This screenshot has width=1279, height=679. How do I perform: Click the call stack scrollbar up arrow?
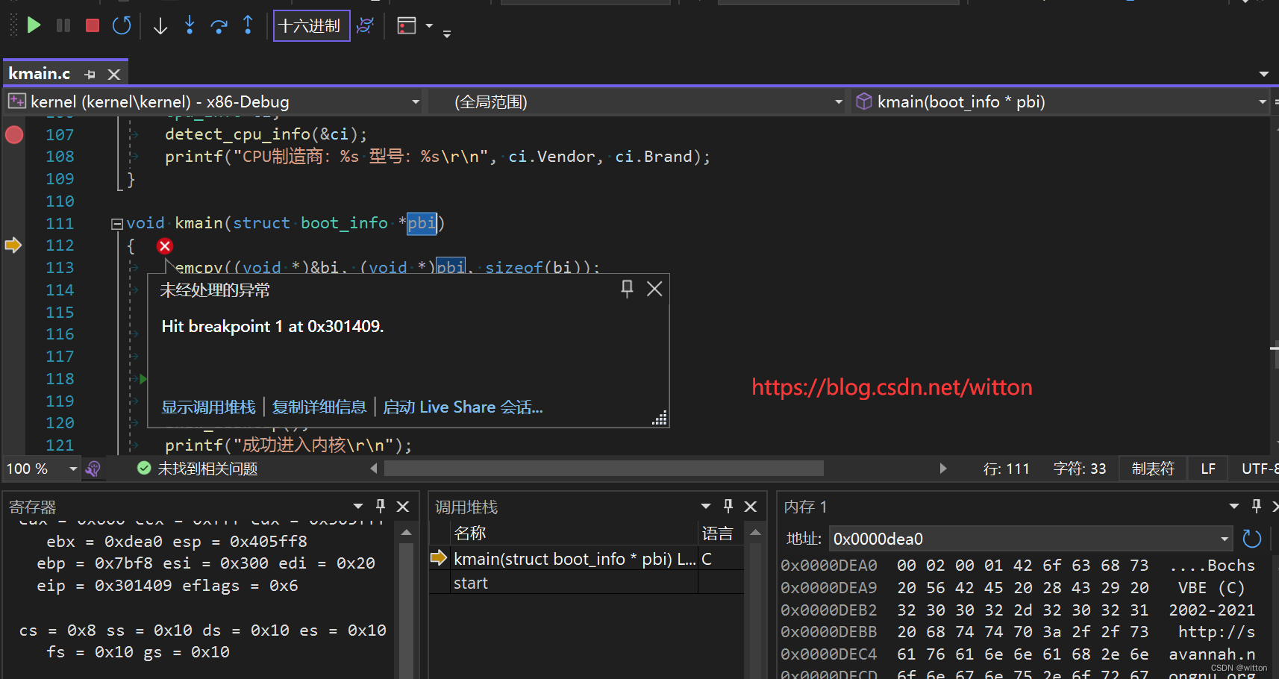point(755,532)
